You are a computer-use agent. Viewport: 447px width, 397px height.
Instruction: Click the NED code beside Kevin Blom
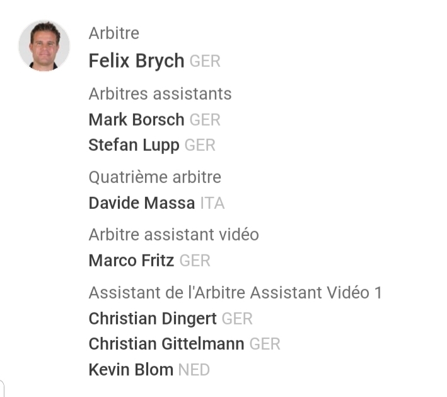[x=194, y=370]
